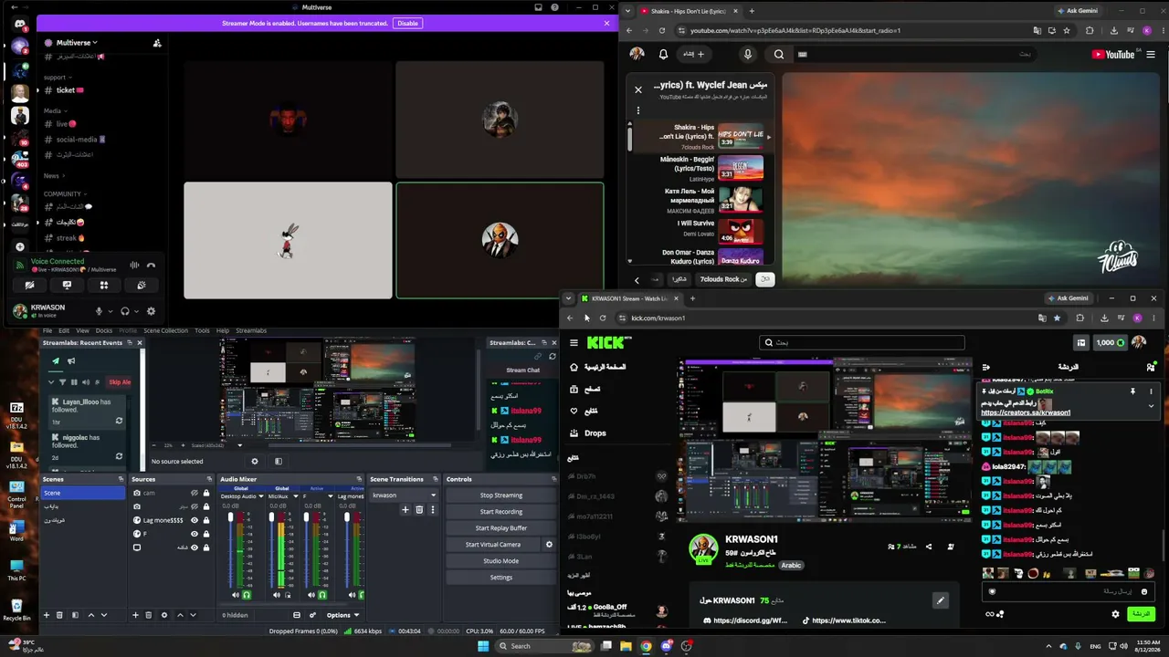Open Discord soundboard button
The height and width of the screenshot is (657, 1169).
[x=142, y=286]
